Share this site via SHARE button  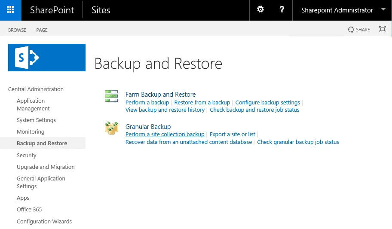click(x=359, y=30)
